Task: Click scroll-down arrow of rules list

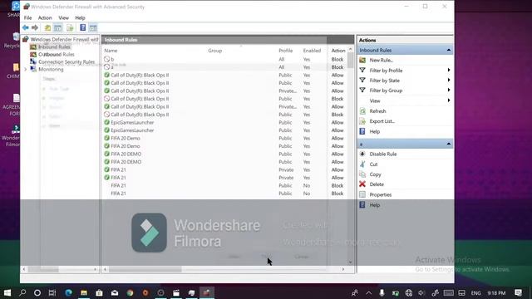Action: point(351,262)
